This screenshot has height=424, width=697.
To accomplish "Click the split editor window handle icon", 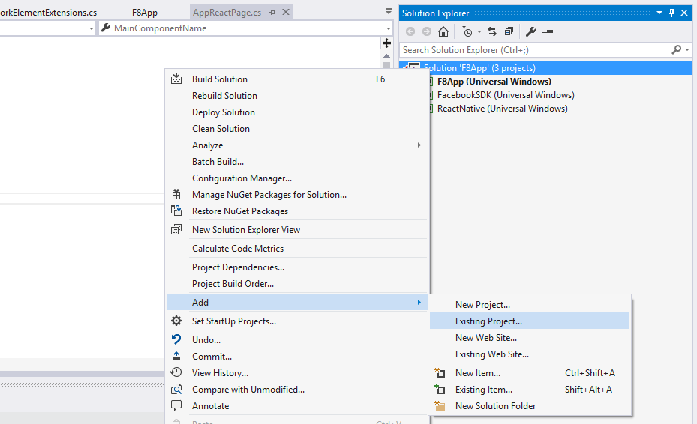I will 387,43.
